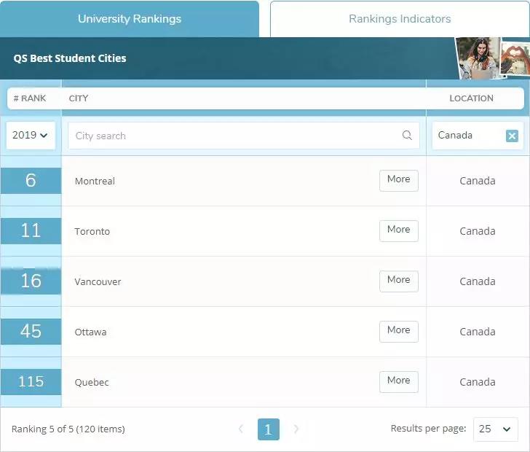This screenshot has width=530, height=452.
Task: Click More button for Toronto
Action: (398, 231)
